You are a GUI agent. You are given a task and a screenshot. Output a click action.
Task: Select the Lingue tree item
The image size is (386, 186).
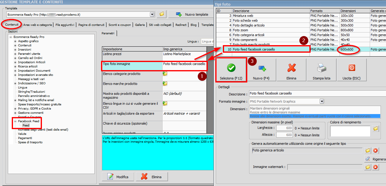coord(22,88)
